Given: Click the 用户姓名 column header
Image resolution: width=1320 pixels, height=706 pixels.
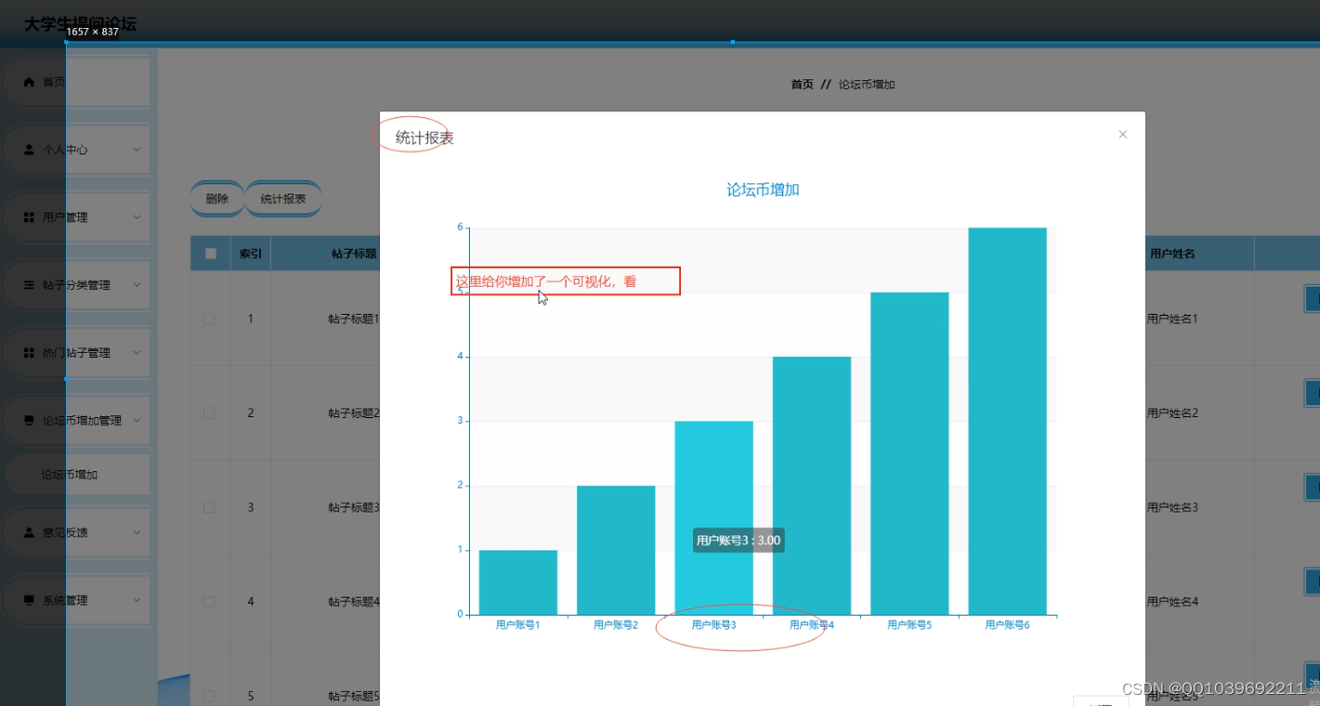Looking at the screenshot, I should point(1172,254).
